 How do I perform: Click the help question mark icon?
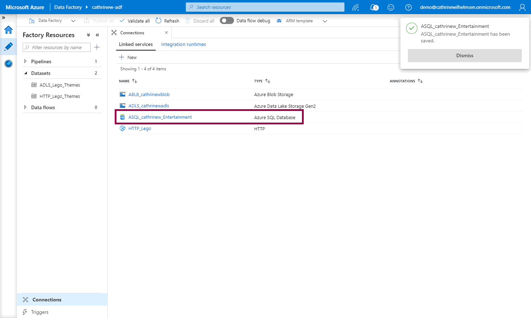coord(408,7)
